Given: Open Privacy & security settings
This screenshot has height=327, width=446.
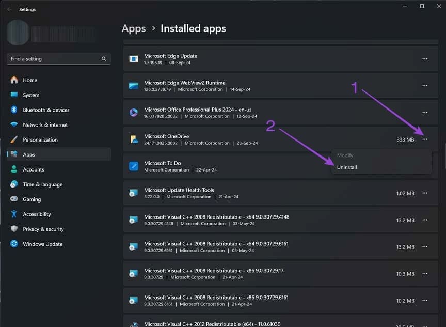Looking at the screenshot, I should click(x=59, y=229).
